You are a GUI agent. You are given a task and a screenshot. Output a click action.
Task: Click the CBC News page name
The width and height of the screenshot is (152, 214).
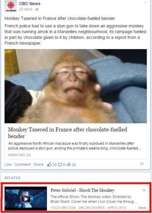coord(30,4)
